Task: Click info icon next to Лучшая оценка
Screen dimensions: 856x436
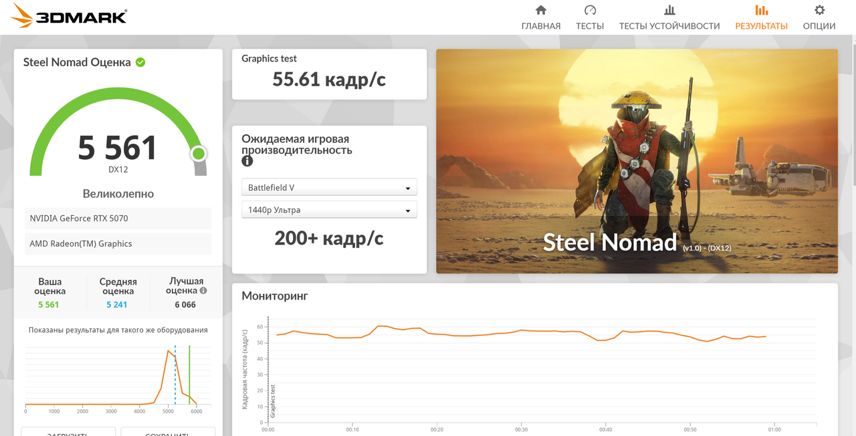Action: click(x=203, y=291)
